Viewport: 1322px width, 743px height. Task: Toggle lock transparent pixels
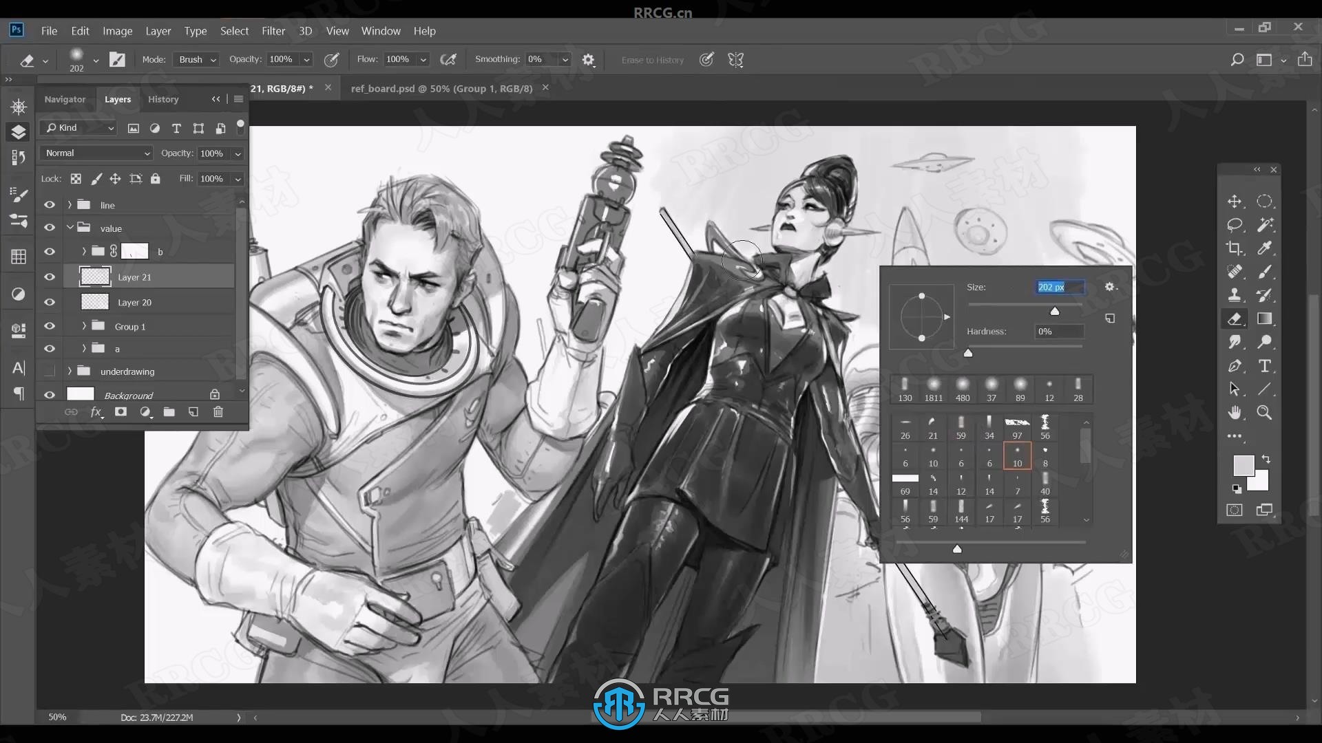click(x=76, y=179)
